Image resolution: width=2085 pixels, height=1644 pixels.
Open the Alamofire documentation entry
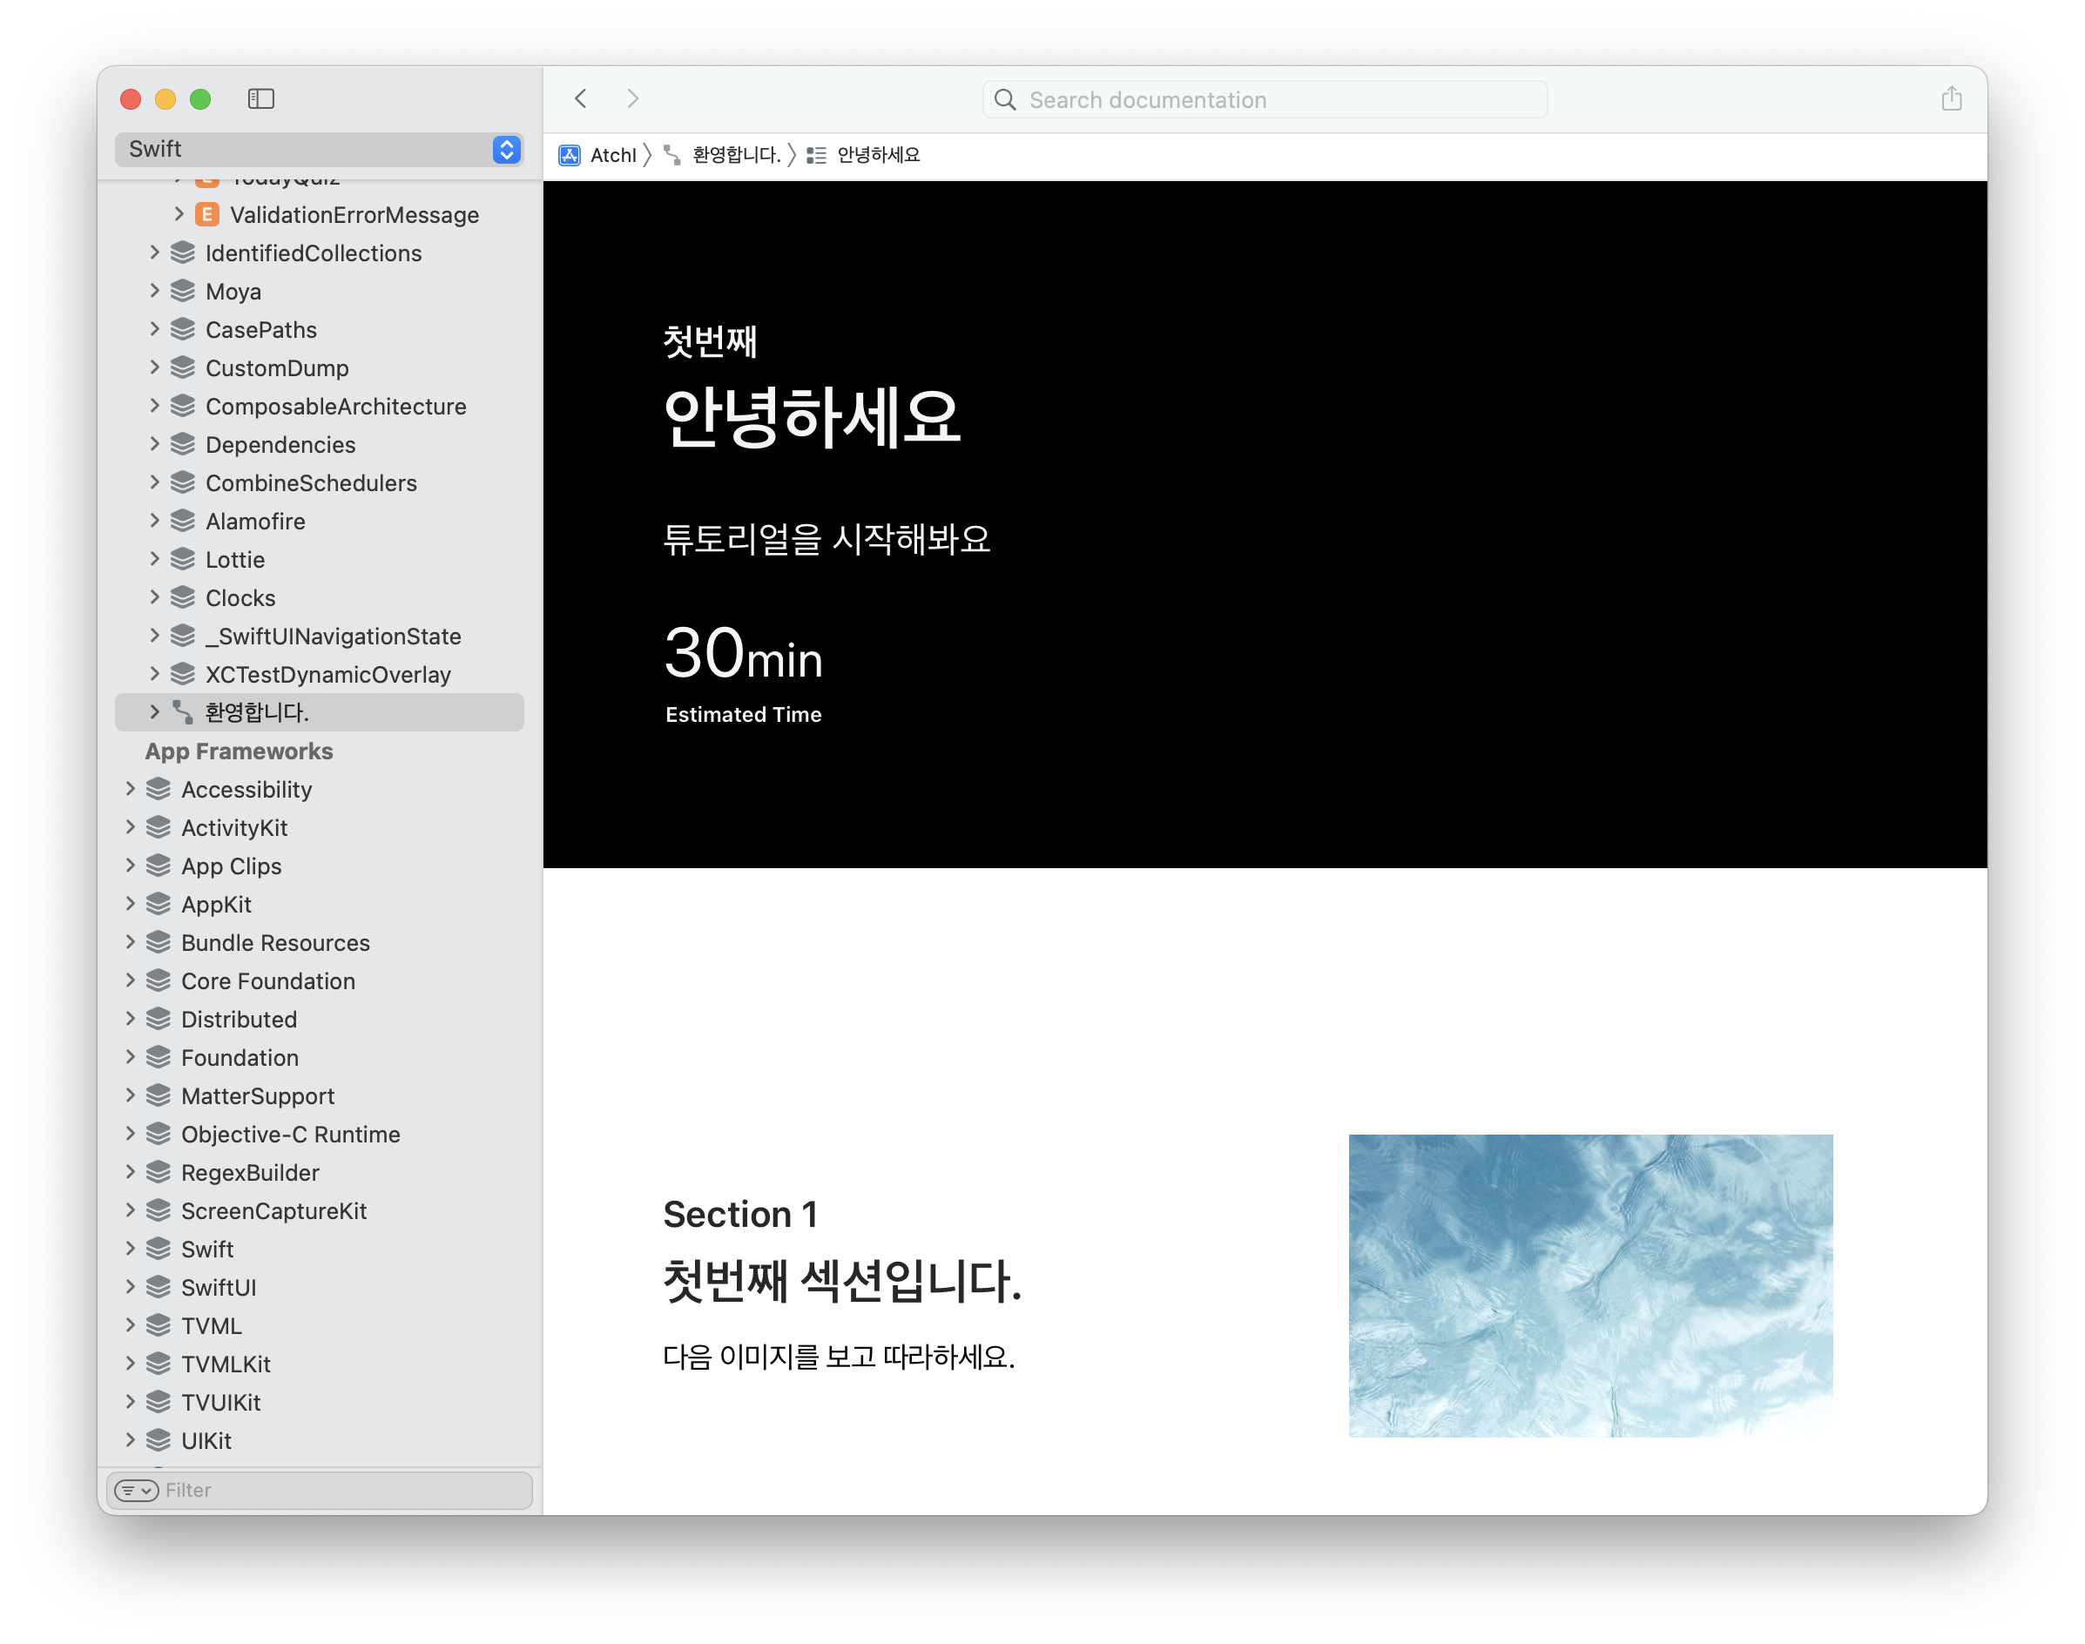coord(255,522)
